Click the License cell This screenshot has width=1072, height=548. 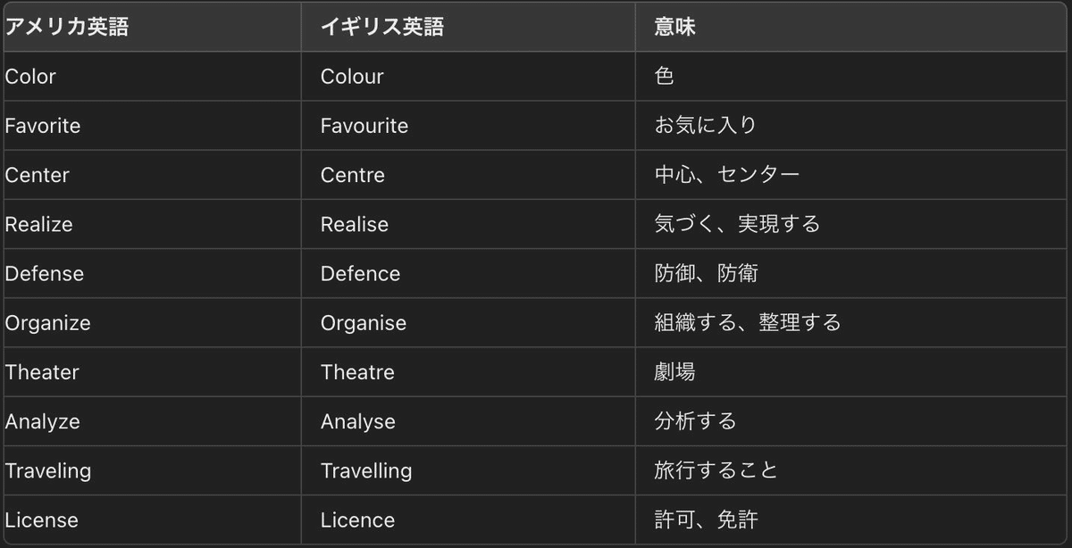pos(42,519)
